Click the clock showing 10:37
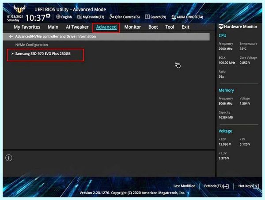 tap(35, 18)
